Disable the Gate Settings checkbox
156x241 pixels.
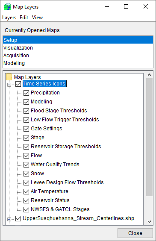coord(26,129)
